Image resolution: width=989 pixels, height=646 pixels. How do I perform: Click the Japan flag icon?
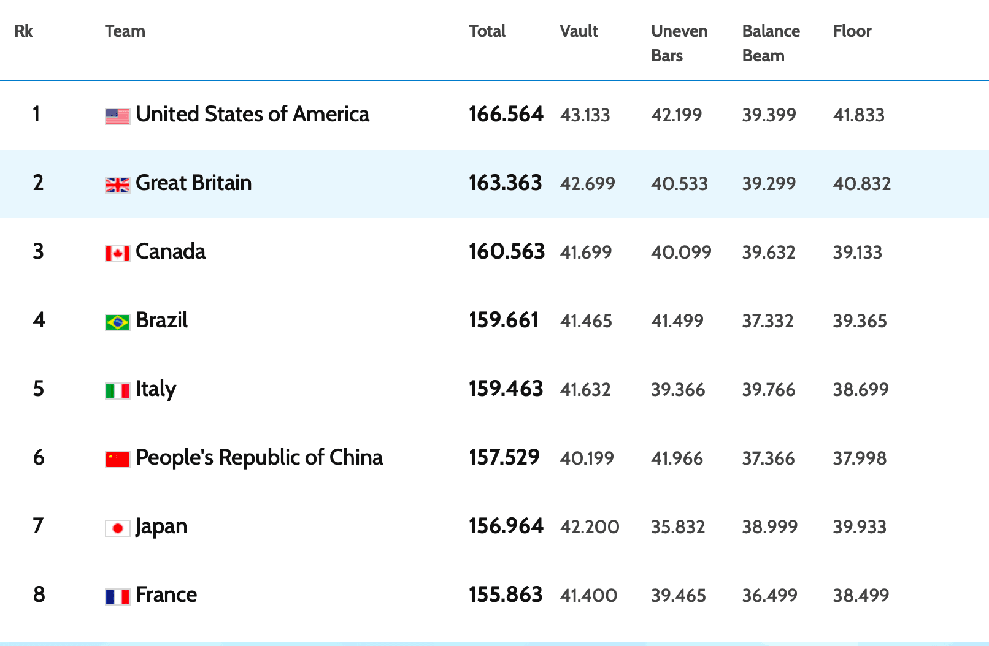(117, 528)
